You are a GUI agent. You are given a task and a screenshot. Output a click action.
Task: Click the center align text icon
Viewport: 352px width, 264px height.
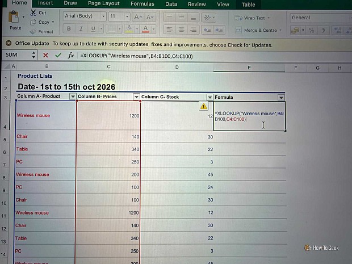point(181,30)
